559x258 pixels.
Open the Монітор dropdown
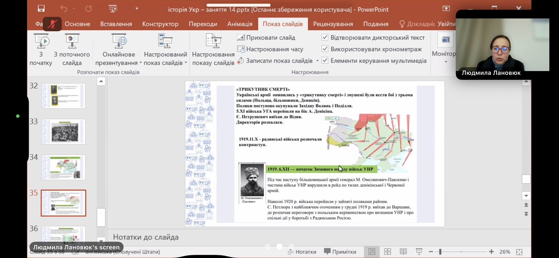coord(446,62)
